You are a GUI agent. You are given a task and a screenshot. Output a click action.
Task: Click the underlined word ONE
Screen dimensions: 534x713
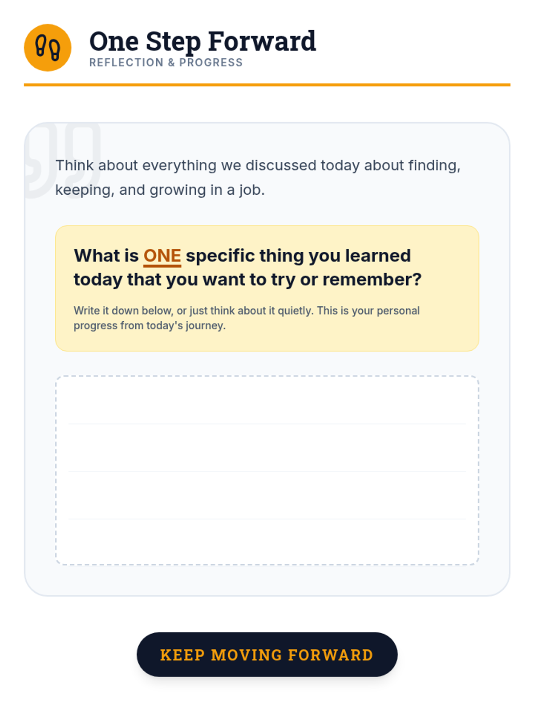point(162,256)
